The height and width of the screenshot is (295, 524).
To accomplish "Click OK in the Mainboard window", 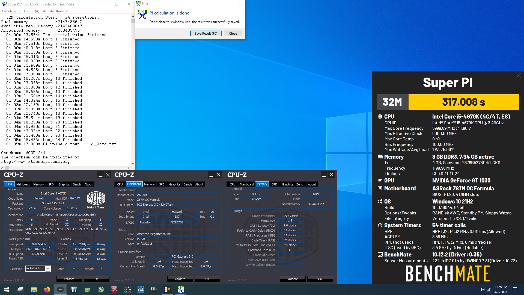I will coord(207,279).
